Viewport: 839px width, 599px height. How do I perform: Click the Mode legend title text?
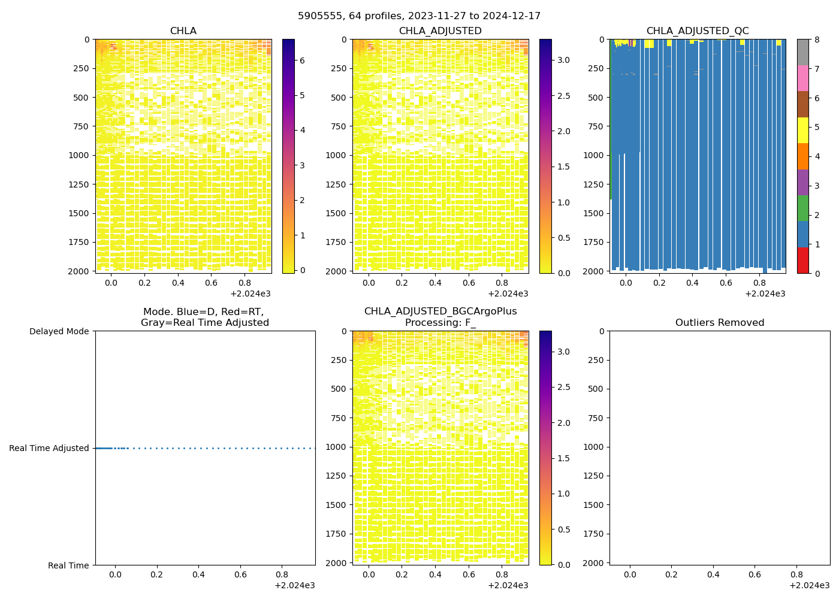pyautogui.click(x=204, y=317)
